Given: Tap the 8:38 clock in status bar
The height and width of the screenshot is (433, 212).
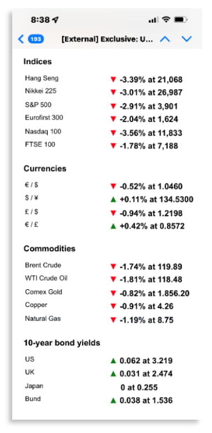Looking at the screenshot, I should pos(40,20).
